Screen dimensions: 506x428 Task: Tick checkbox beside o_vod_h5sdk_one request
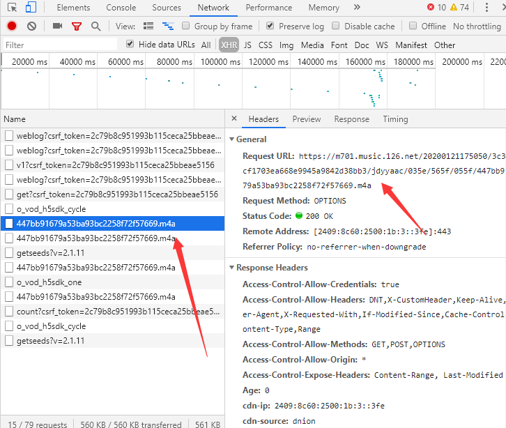pyautogui.click(x=9, y=282)
